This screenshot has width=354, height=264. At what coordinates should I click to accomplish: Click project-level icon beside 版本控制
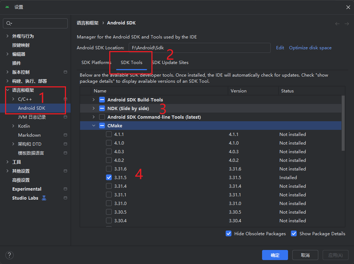pyautogui.click(x=66, y=72)
